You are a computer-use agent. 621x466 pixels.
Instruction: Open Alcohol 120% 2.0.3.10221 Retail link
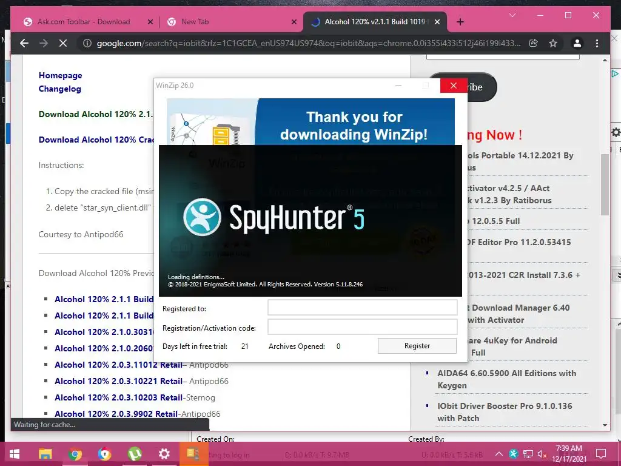[118, 381]
